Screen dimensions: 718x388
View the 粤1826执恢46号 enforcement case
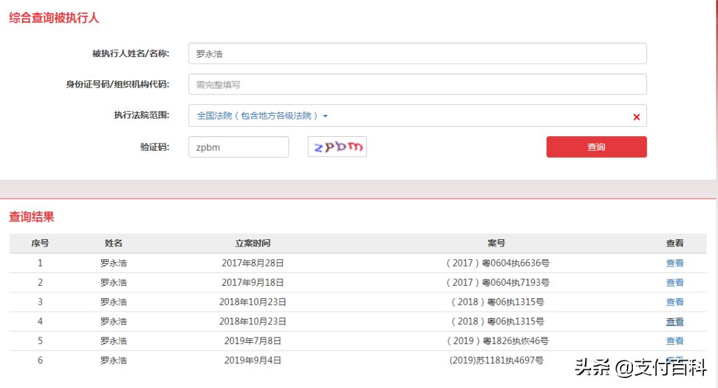coord(675,340)
